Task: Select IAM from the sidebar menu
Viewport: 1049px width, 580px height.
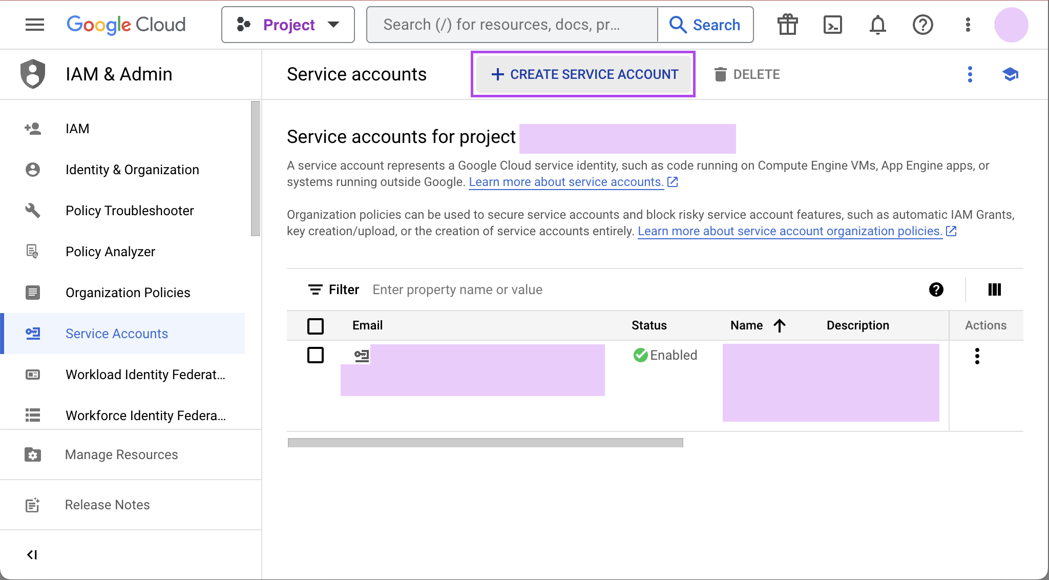Action: [x=77, y=128]
